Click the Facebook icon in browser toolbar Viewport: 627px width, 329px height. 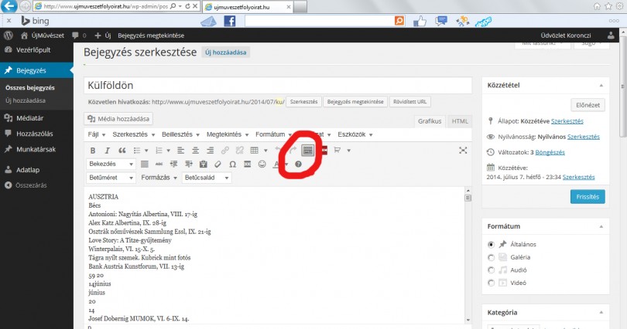pos(230,22)
